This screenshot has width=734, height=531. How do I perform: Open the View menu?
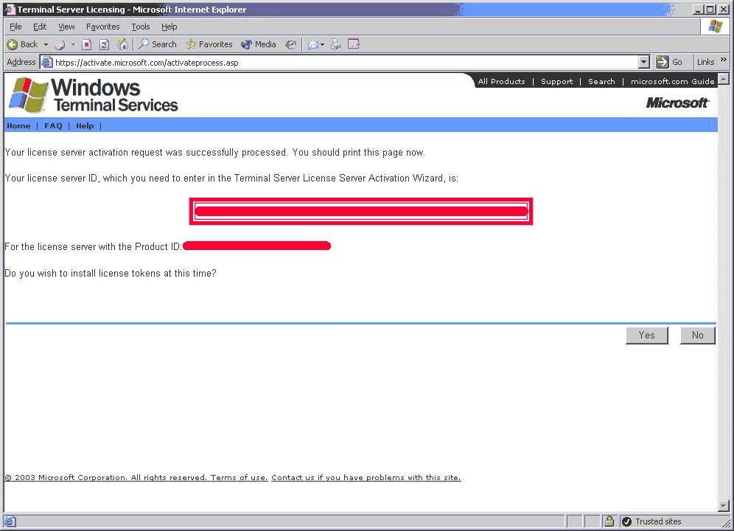[66, 27]
